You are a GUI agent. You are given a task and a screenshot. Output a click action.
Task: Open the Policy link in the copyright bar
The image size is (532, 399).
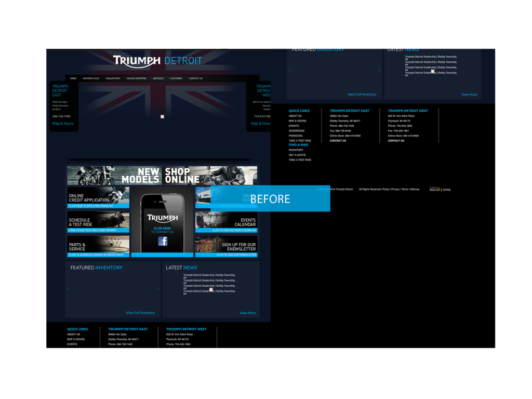click(x=386, y=189)
